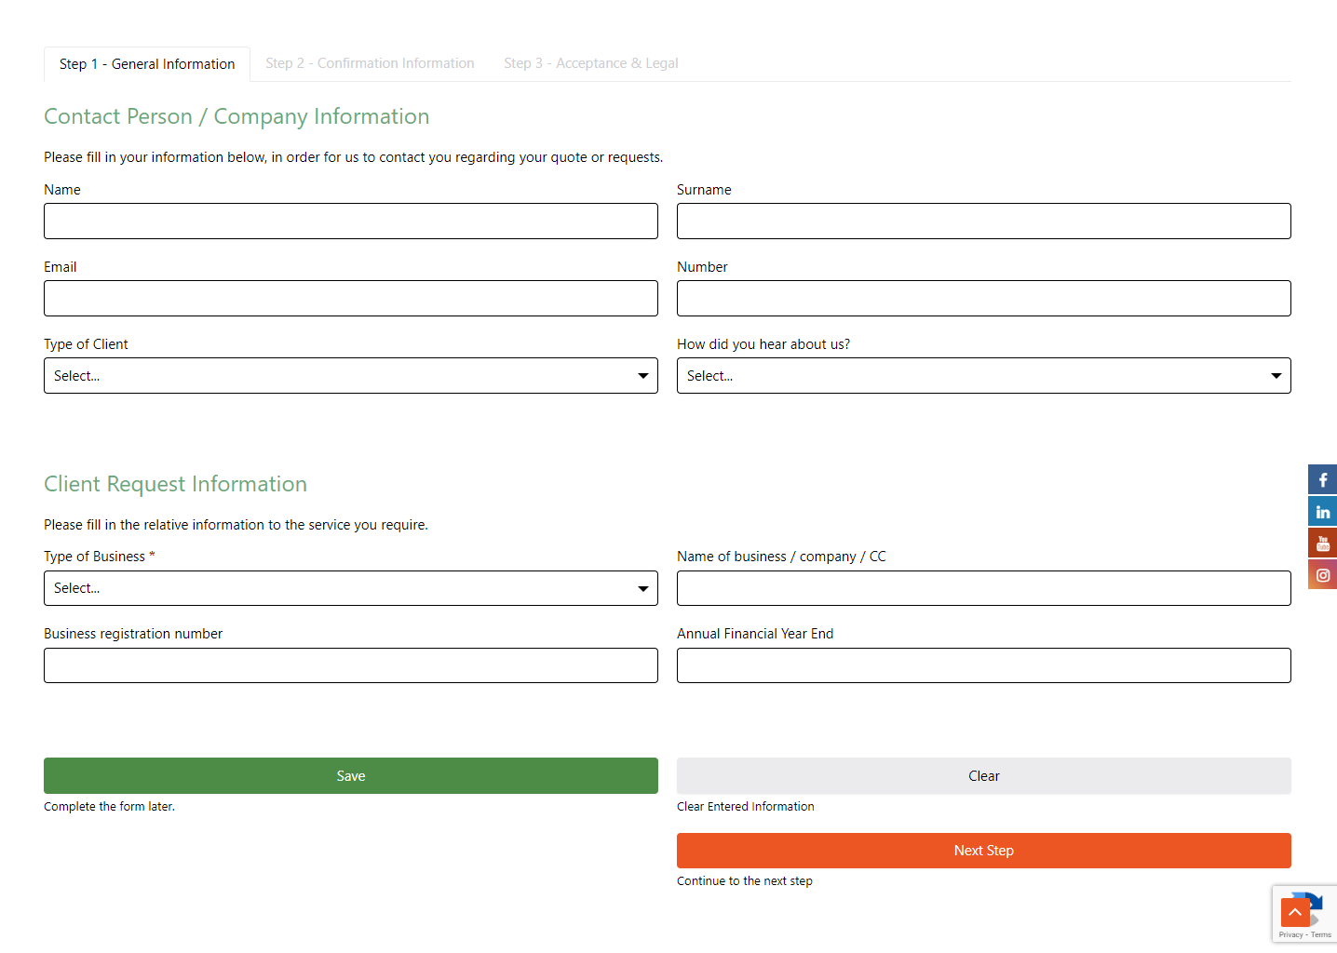Click the Clear button
Image resolution: width=1337 pixels, height=953 pixels.
point(983,776)
